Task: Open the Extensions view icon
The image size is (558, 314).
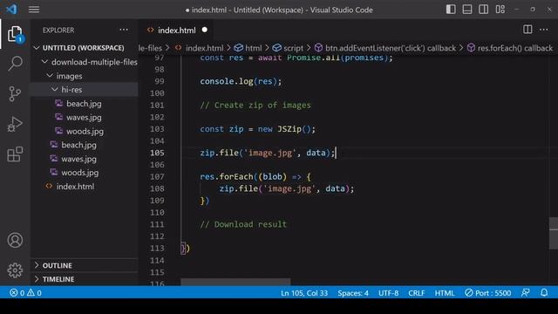Action: (15, 154)
